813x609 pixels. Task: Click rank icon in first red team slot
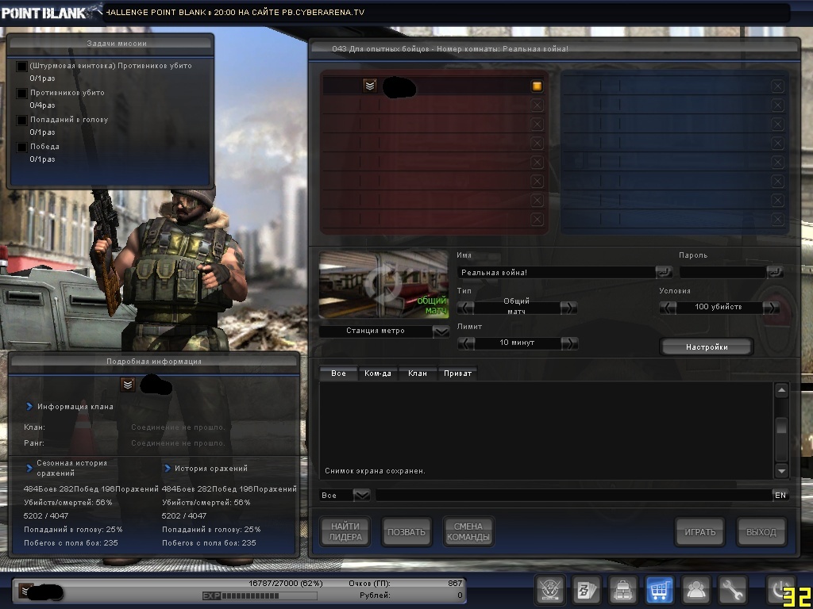pyautogui.click(x=370, y=86)
